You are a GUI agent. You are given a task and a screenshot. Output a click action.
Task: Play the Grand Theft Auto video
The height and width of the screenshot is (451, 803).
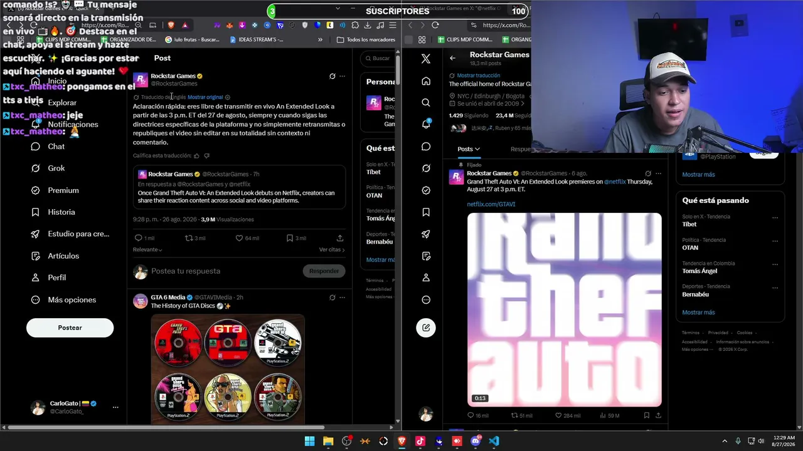564,310
